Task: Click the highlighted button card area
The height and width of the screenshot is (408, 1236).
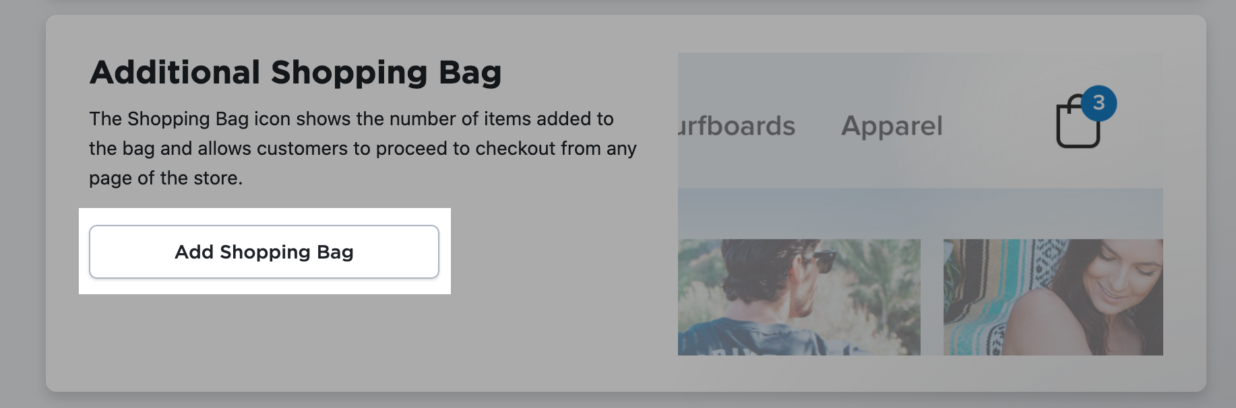Action: coord(265,252)
